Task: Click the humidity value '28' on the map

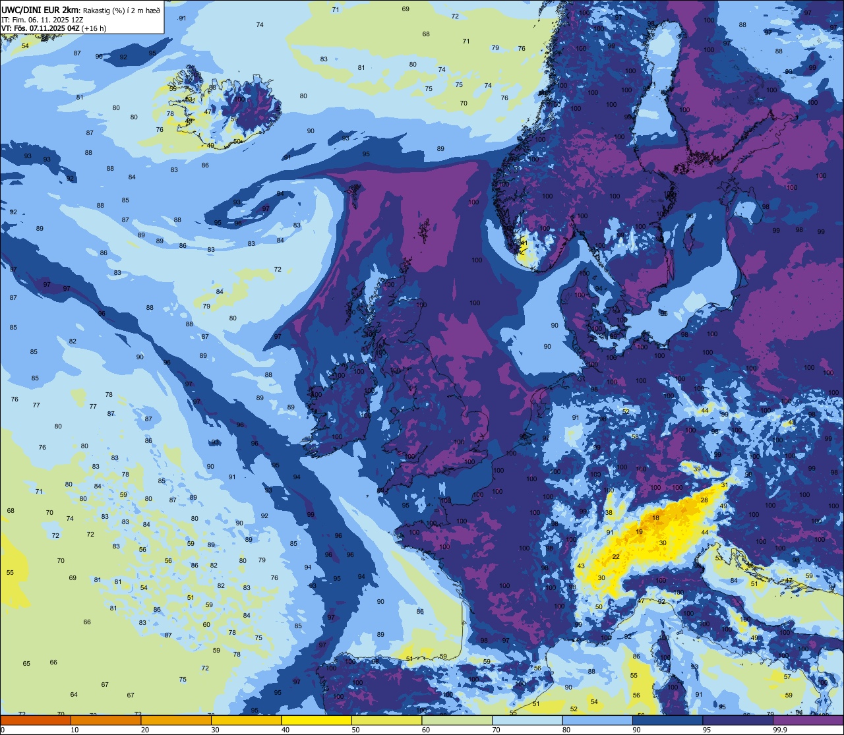Action: pos(704,500)
